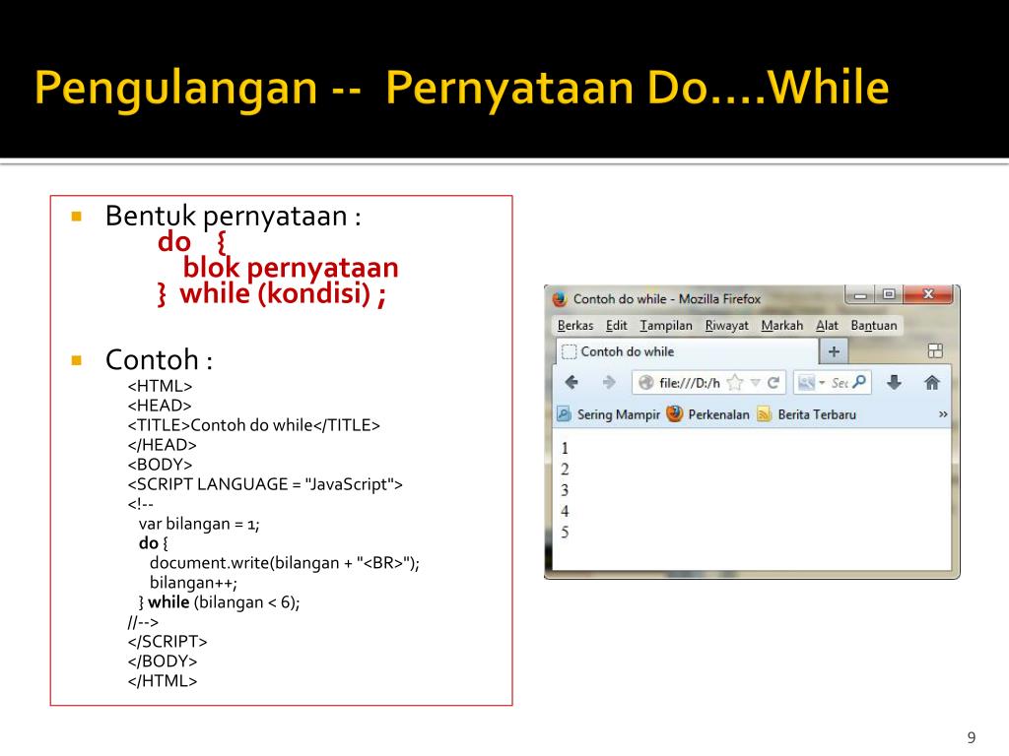Click output number 1 in browser
The width and height of the screenshot is (1009, 756).
[x=565, y=448]
